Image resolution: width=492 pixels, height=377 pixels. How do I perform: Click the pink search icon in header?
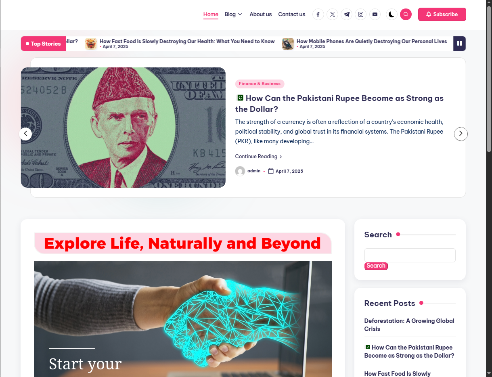pos(406,15)
